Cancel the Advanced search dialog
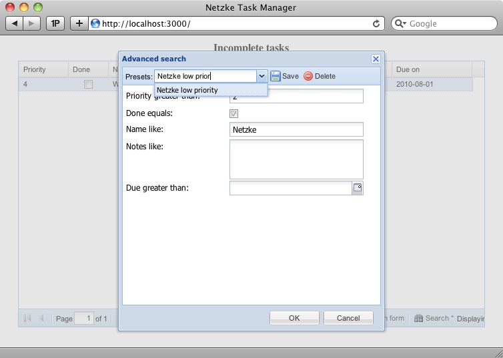Image resolution: width=503 pixels, height=358 pixels. pyautogui.click(x=348, y=318)
